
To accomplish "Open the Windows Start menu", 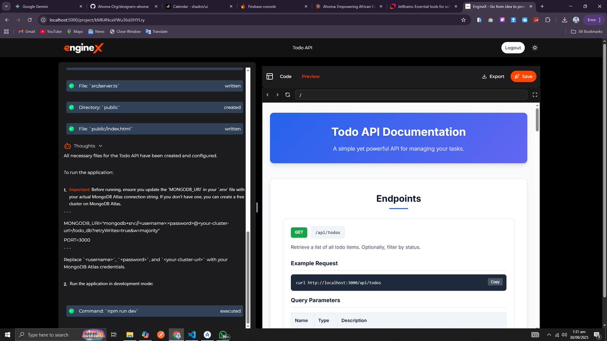I will [8, 334].
